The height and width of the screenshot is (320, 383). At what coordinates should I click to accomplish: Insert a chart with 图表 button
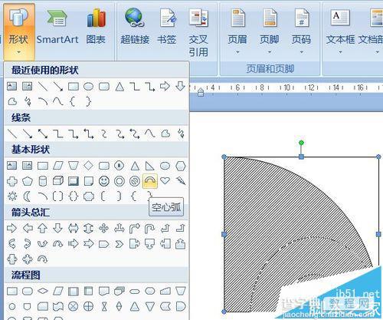[96, 28]
